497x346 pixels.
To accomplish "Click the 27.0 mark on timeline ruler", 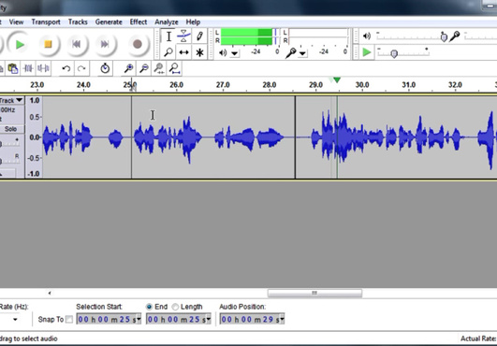I will point(223,85).
